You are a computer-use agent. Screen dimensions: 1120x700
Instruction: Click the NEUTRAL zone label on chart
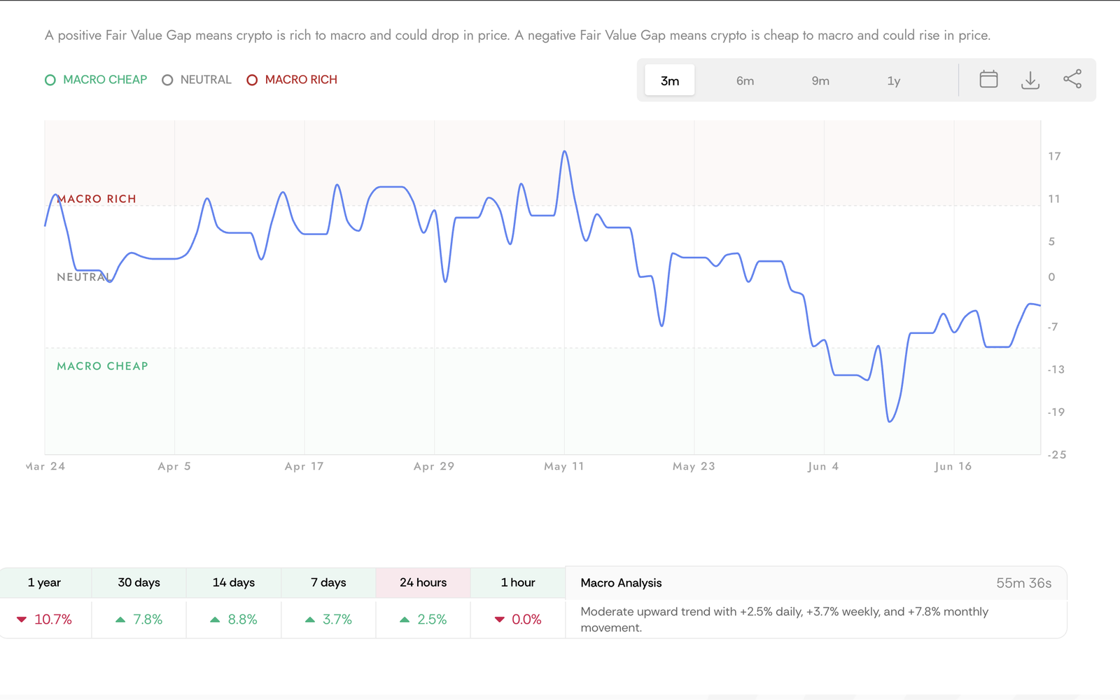[x=83, y=277]
